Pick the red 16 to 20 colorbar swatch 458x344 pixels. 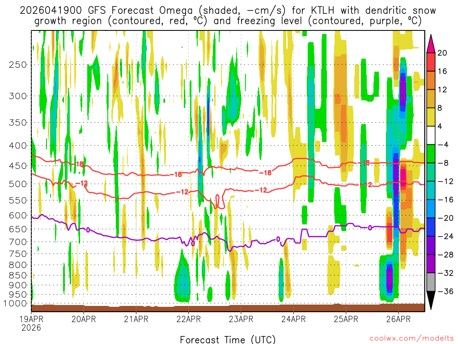coord(431,62)
